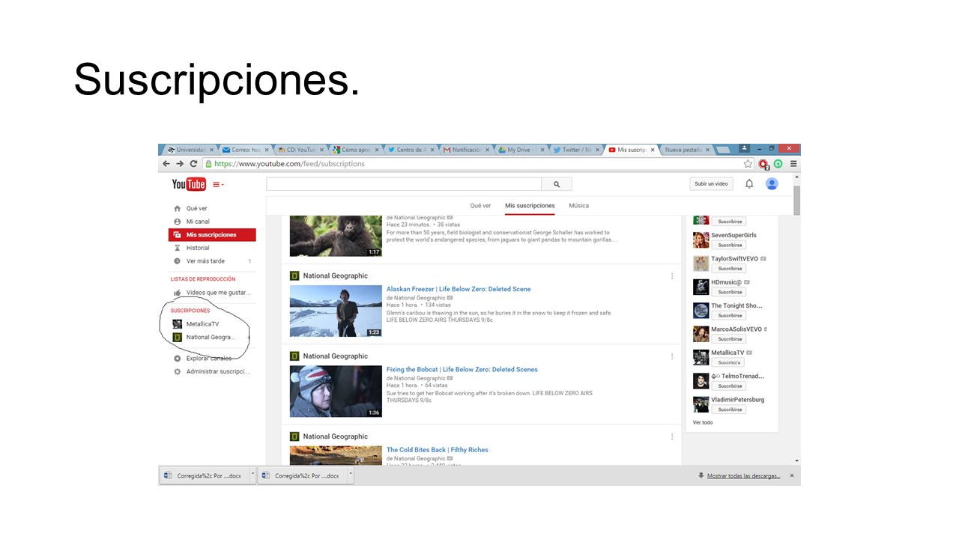Screen dimensions: 959x539
Task: Select Mis suscripciones top tab
Action: click(x=530, y=206)
